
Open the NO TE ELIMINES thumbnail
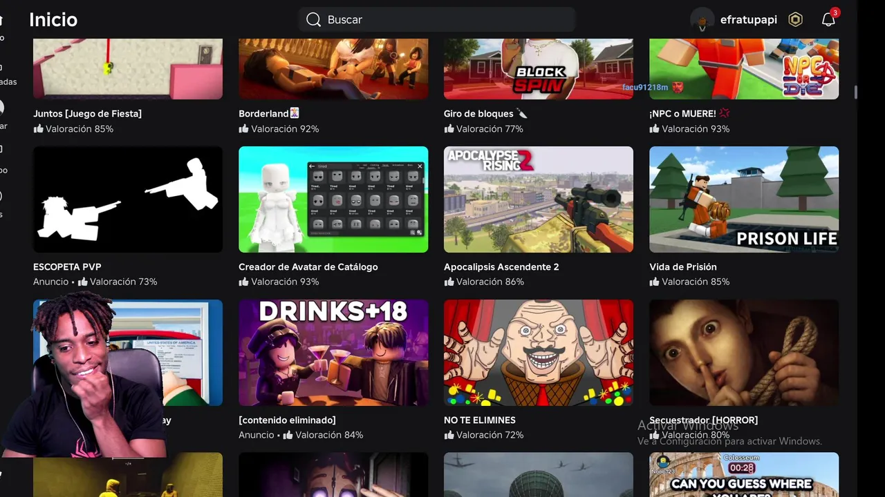[x=539, y=353]
